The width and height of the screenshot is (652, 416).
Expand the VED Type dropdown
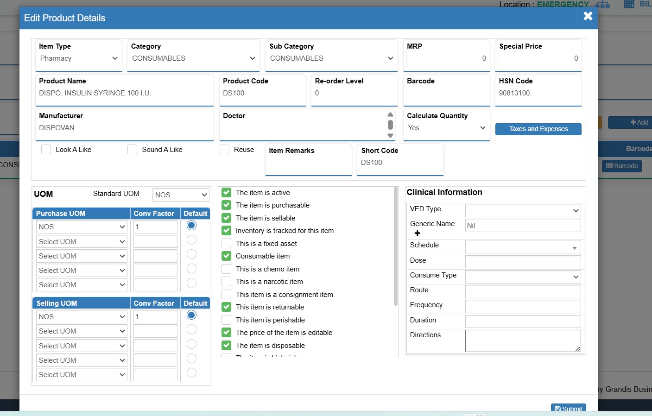pos(523,210)
